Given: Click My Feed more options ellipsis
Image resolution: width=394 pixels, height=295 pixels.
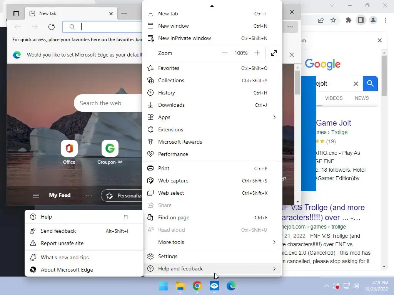Looking at the screenshot, I should [x=89, y=196].
